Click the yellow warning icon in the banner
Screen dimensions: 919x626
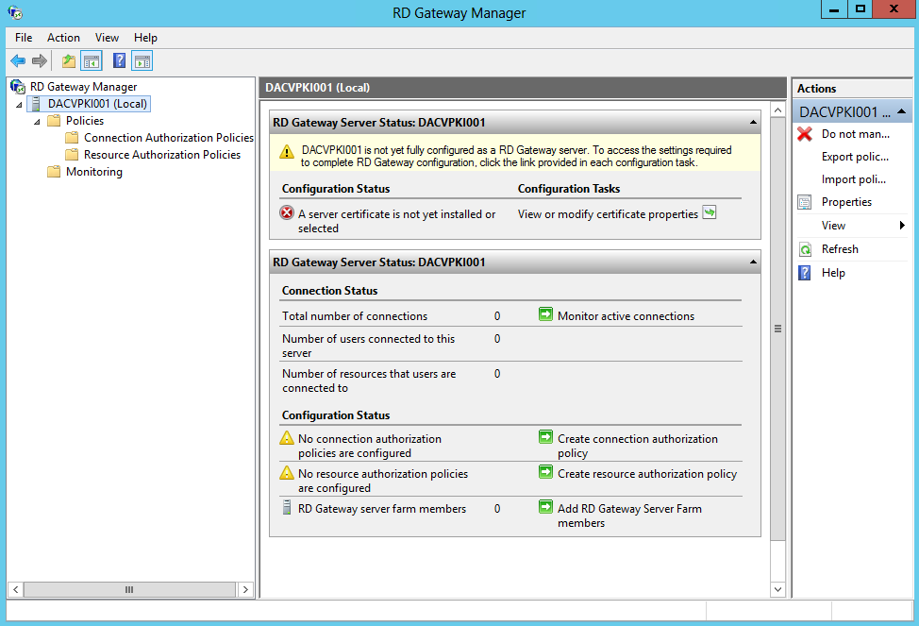(x=287, y=151)
